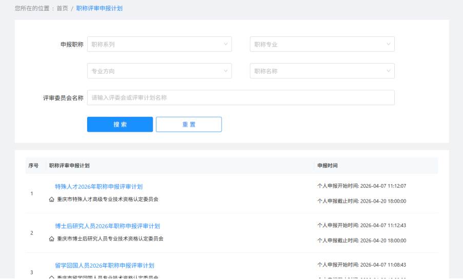This screenshot has height=280, width=463.
Task: Click the chevron arrow in 职称专业 field
Action: click(x=388, y=44)
